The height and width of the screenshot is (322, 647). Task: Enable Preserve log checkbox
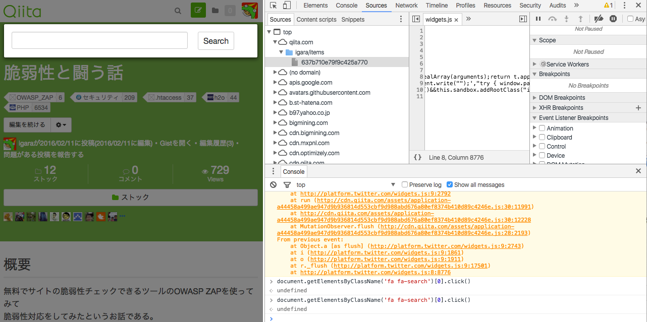[404, 185]
